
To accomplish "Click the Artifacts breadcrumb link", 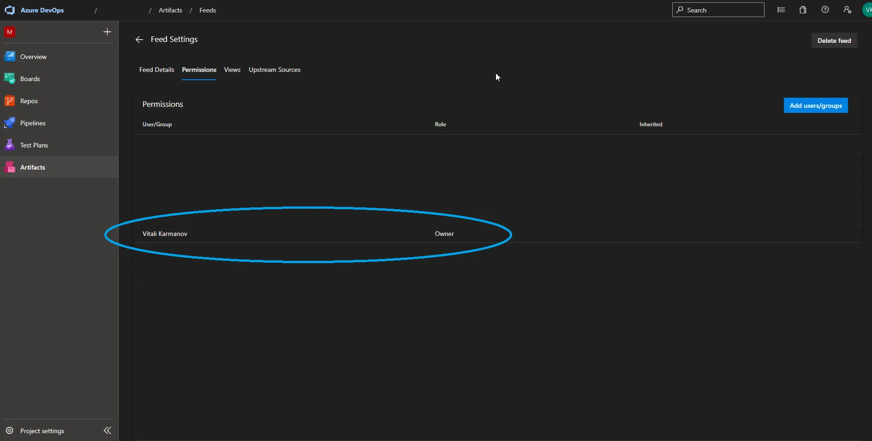I will pos(170,10).
